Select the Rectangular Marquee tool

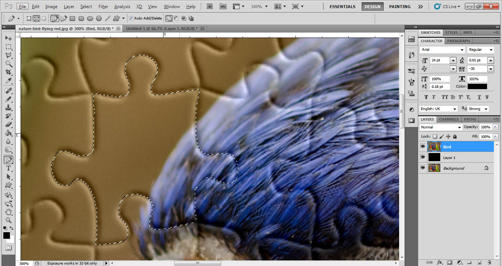[8, 47]
